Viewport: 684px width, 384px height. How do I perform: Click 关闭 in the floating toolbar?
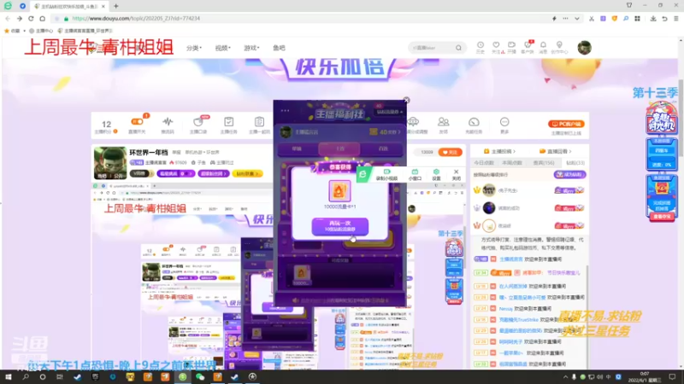(x=457, y=175)
